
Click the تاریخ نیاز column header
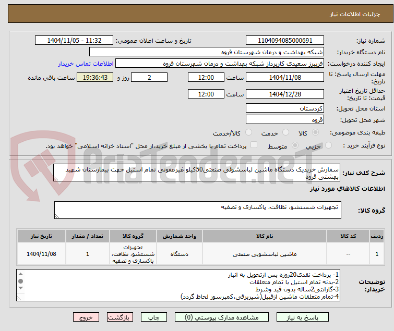(x=41, y=236)
